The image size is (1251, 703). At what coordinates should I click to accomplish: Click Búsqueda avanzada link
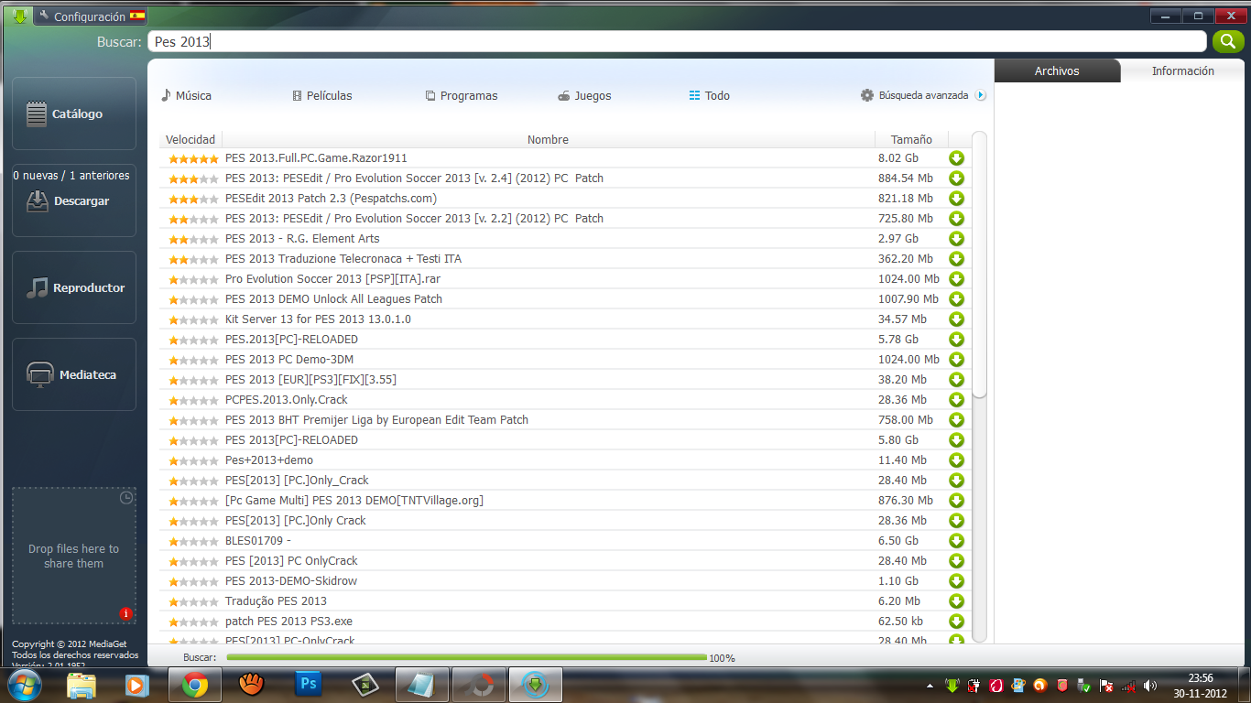(x=923, y=95)
